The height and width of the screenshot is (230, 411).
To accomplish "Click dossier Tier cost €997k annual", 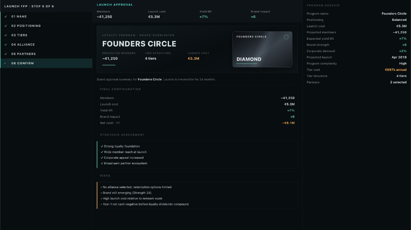I will pyautogui.click(x=395, y=70).
